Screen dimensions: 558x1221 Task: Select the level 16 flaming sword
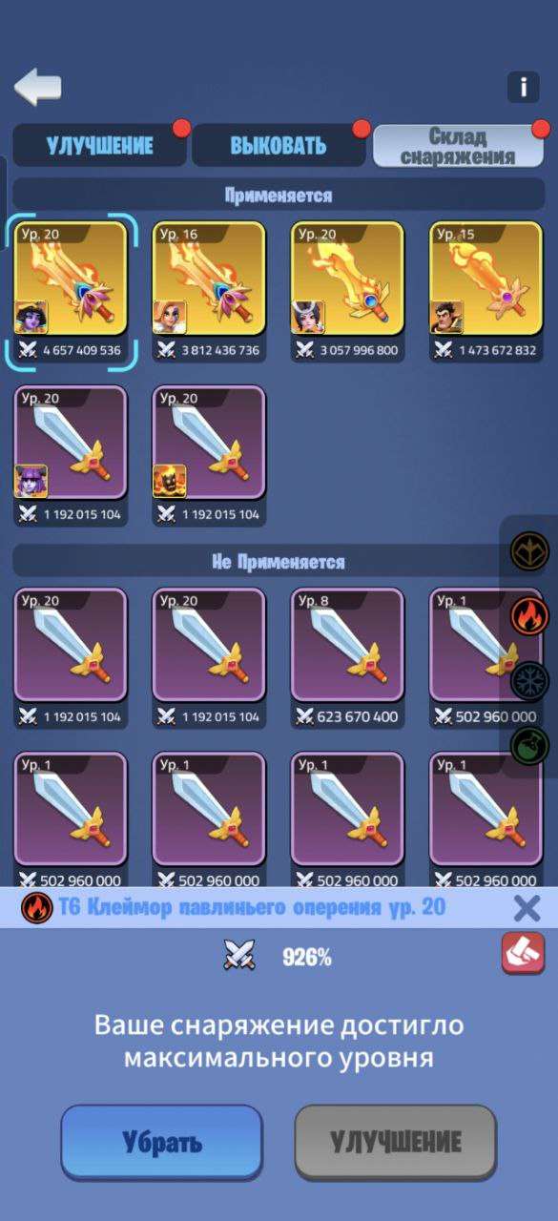coord(209,292)
